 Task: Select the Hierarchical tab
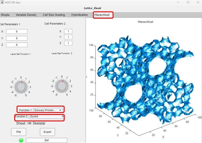102,15
